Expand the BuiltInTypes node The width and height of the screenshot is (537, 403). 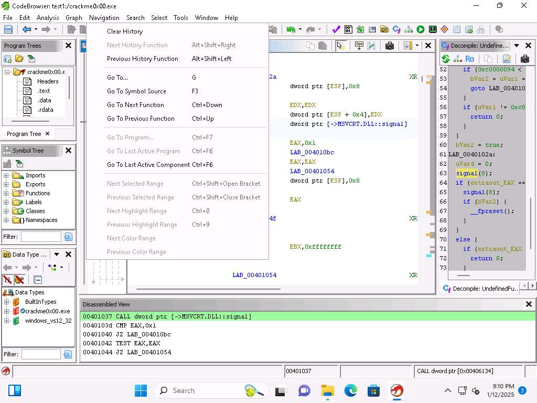6,302
